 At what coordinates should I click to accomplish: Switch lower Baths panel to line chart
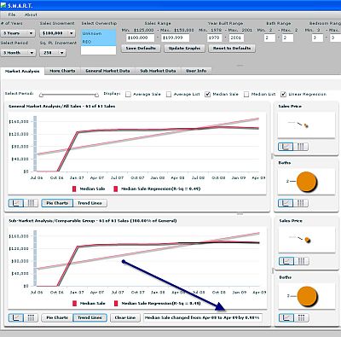[286, 317]
